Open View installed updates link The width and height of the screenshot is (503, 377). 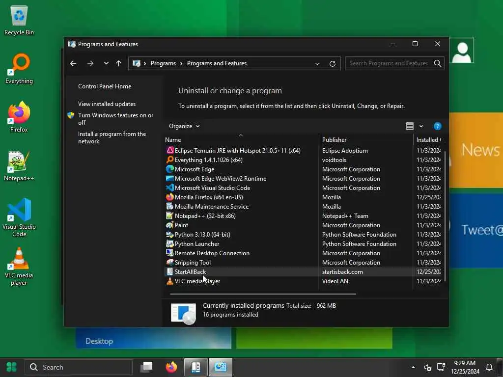click(107, 104)
